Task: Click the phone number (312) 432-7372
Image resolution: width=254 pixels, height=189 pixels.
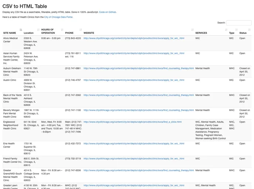Action: tap(73, 144)
